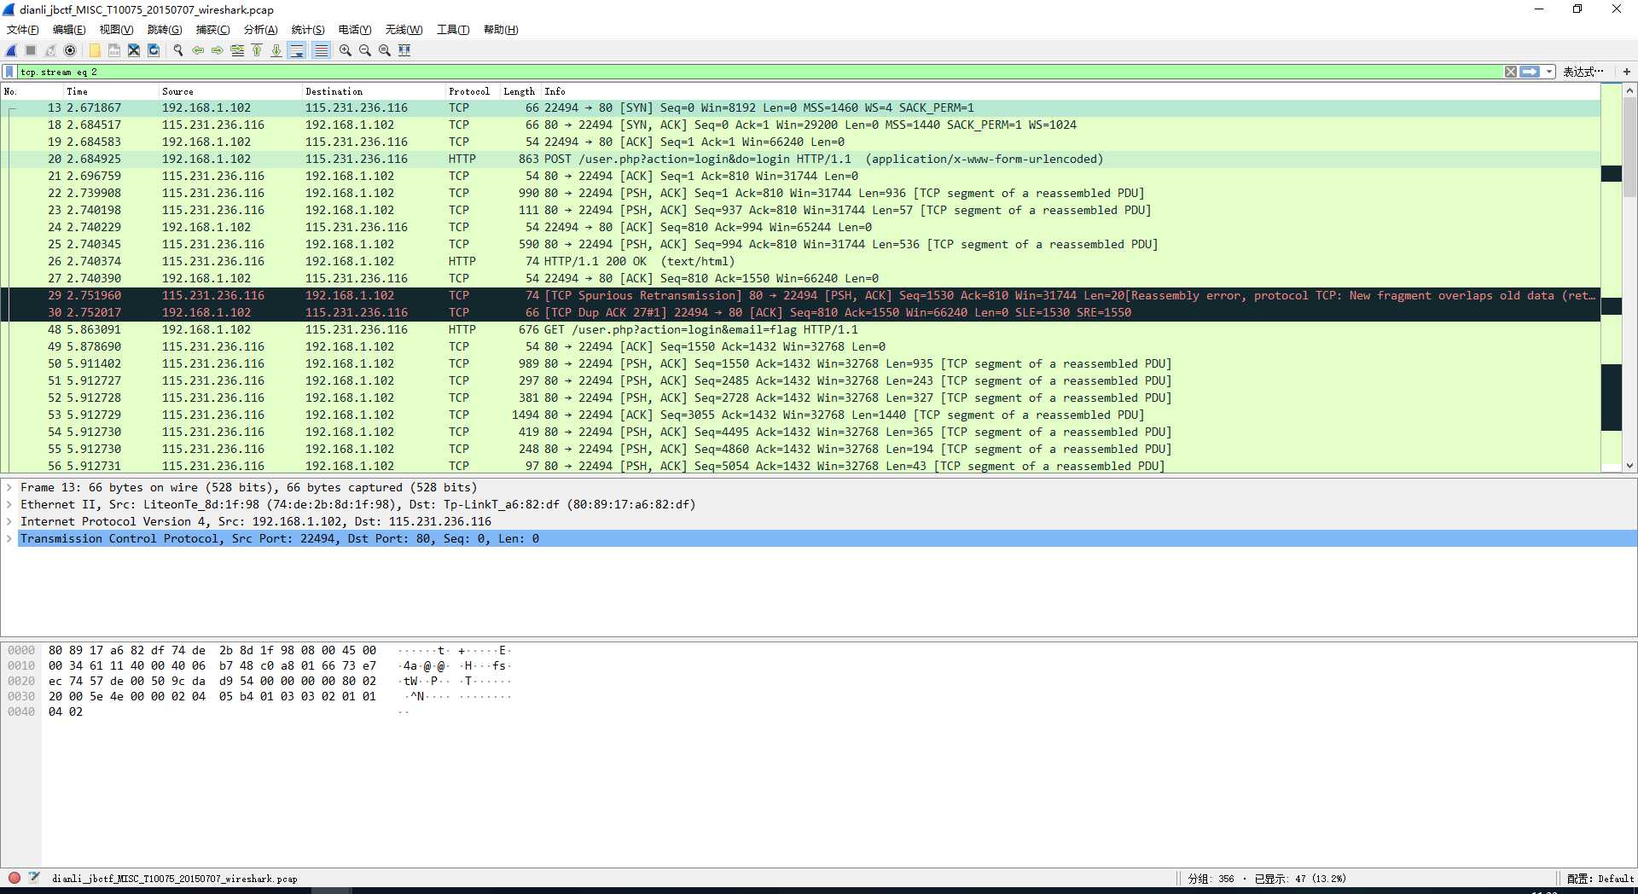Click the intelligent scrollbar color minimap
Screen dimensions: 1638x894
click(x=1612, y=277)
